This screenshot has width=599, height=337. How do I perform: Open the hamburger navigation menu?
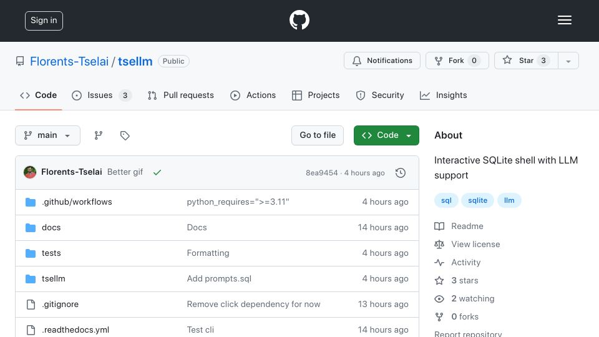pyautogui.click(x=564, y=20)
